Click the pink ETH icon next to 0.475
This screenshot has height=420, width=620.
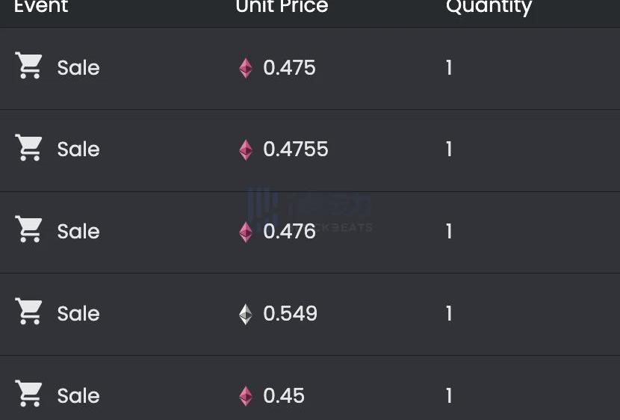[246, 68]
